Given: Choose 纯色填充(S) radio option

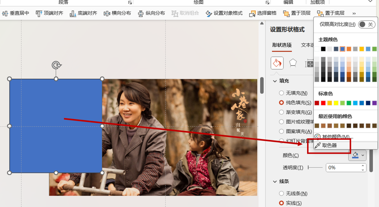Looking at the screenshot, I should pyautogui.click(x=281, y=103).
